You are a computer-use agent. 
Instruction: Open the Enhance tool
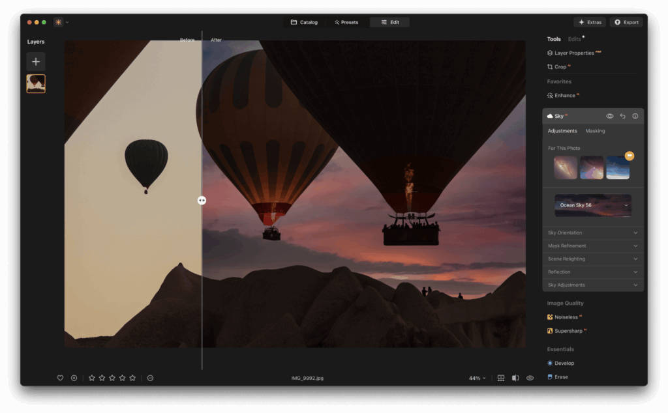(564, 95)
